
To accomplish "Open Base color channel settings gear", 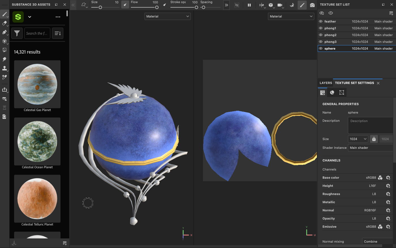I will coord(388,178).
